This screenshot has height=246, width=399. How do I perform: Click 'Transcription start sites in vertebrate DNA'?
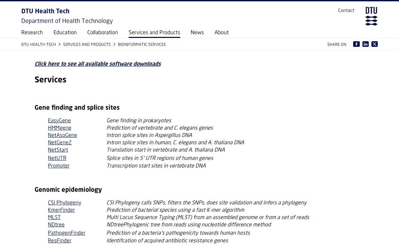pyautogui.click(x=156, y=166)
